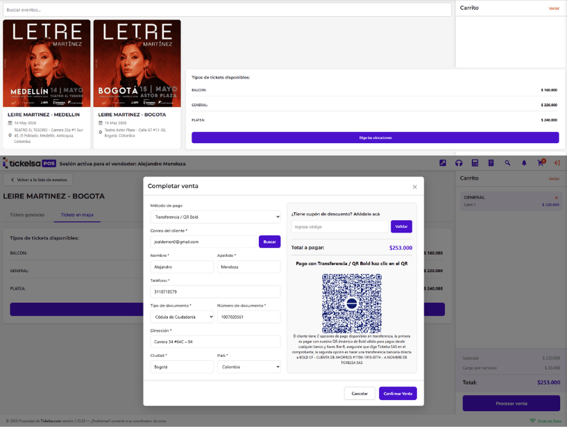The height and width of the screenshot is (427, 567).
Task: Open the calculator icon in top bar
Action: (475, 163)
